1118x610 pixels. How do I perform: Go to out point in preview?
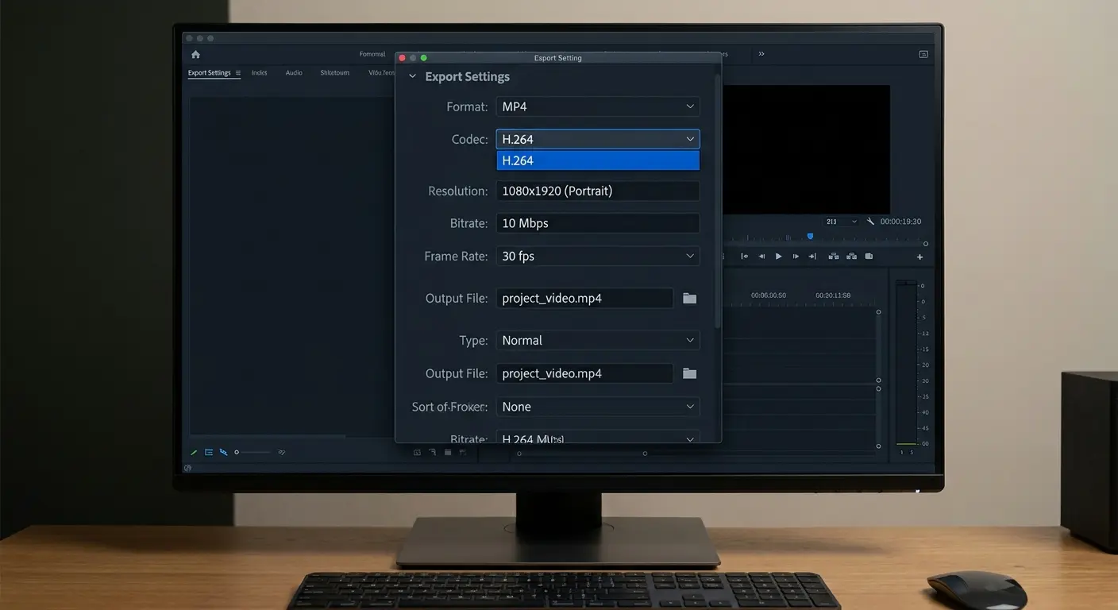pos(812,257)
